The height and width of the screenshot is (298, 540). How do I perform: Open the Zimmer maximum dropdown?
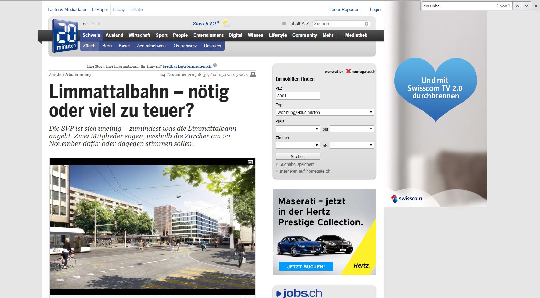coord(352,145)
